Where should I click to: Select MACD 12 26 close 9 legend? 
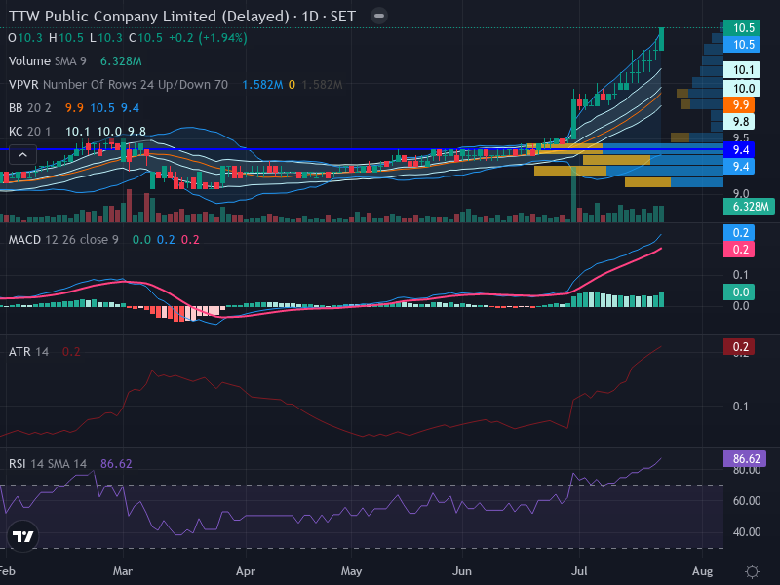(63, 240)
